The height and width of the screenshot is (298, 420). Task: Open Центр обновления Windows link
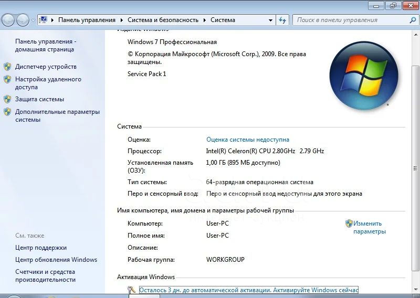56,260
